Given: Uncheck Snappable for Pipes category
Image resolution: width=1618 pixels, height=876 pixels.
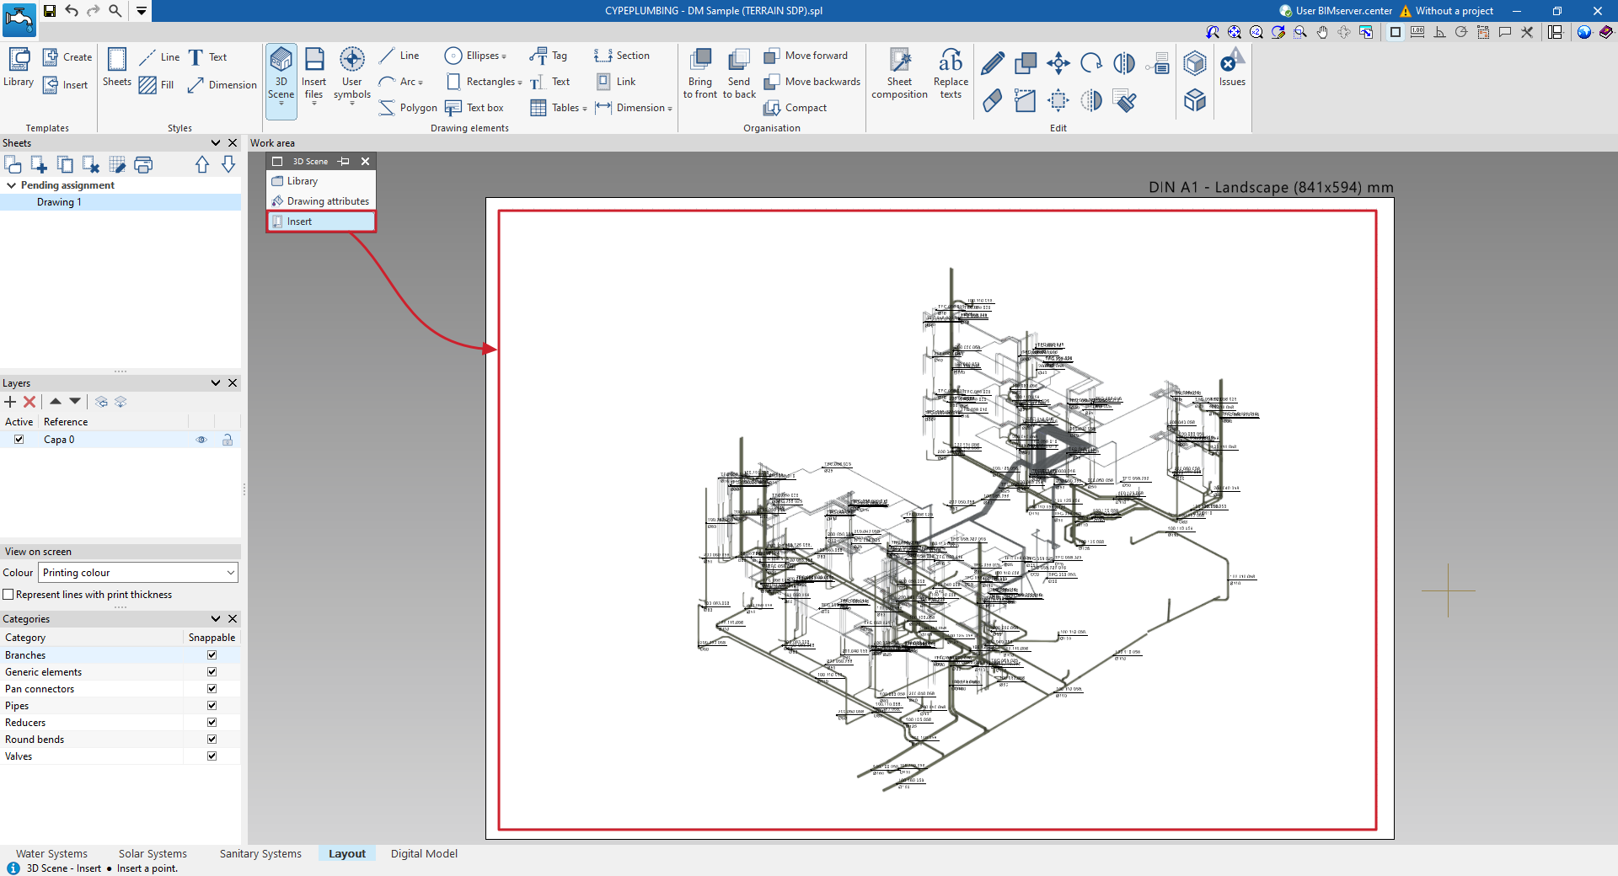Looking at the screenshot, I should 212,706.
